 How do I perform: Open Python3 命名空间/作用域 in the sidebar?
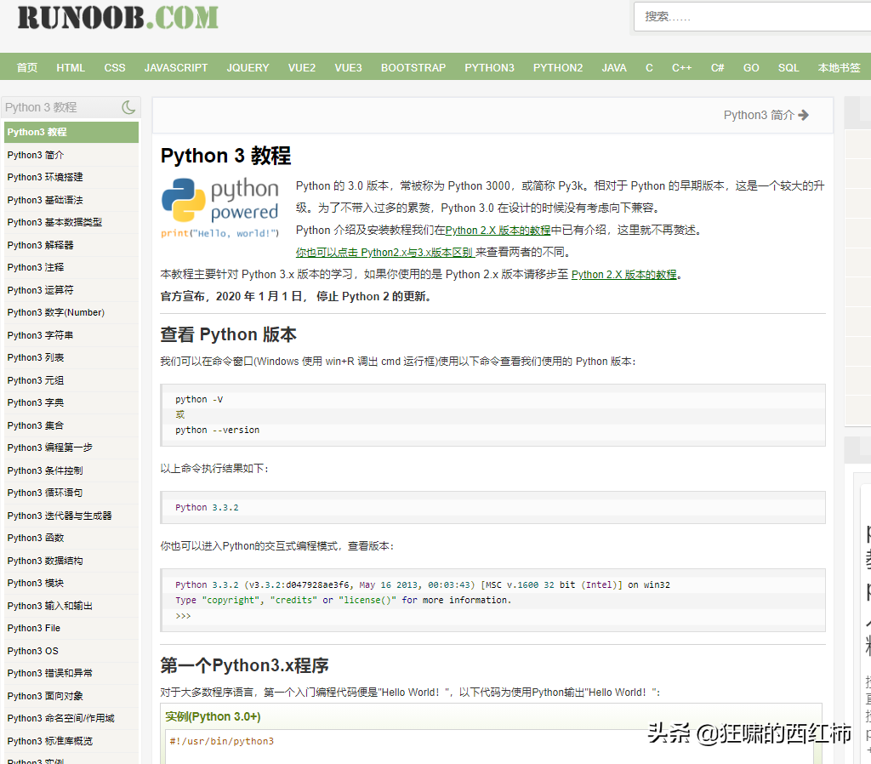[x=71, y=718]
